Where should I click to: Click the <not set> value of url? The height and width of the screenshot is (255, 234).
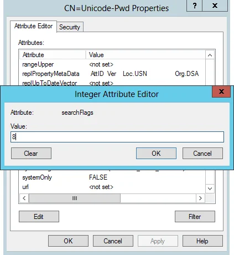(x=101, y=187)
